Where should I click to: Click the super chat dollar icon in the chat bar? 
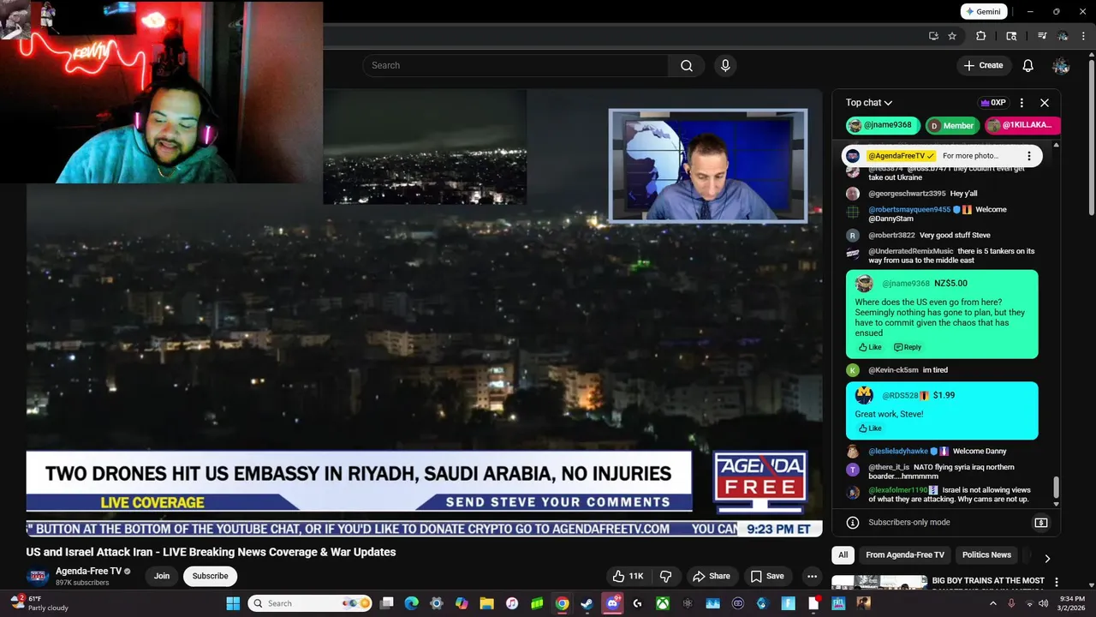1041,523
